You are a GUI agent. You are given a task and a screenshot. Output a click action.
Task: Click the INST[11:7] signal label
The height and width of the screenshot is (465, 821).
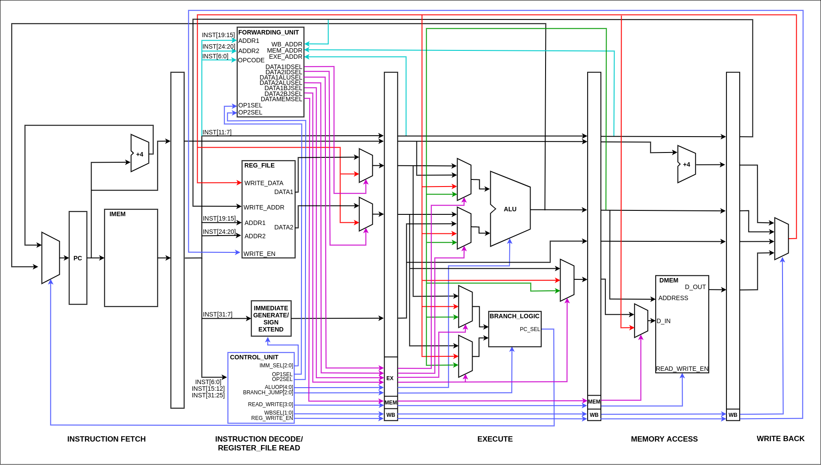[217, 132]
